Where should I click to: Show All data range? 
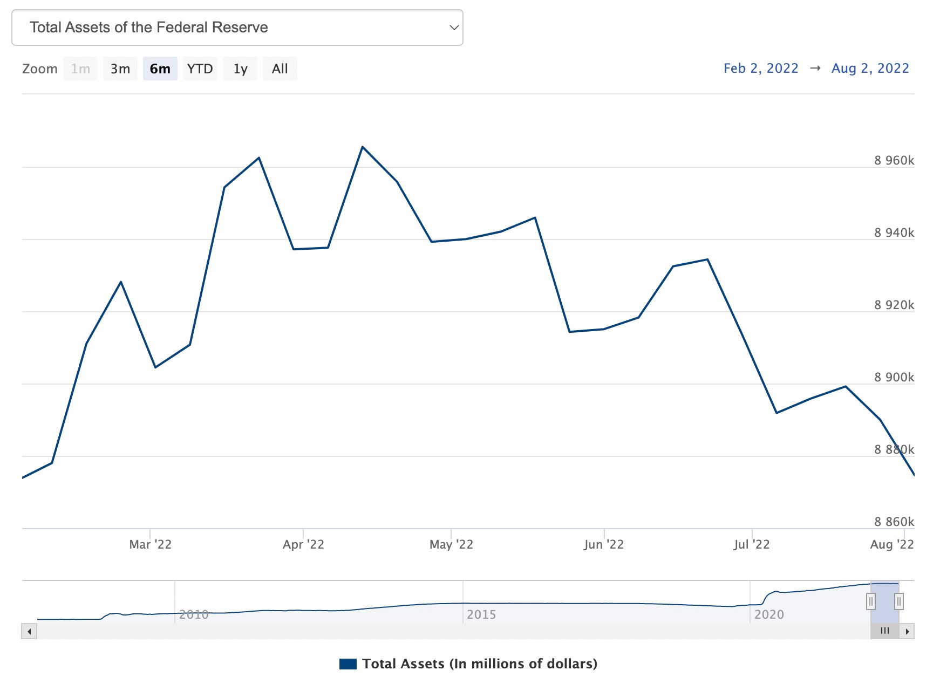point(280,69)
